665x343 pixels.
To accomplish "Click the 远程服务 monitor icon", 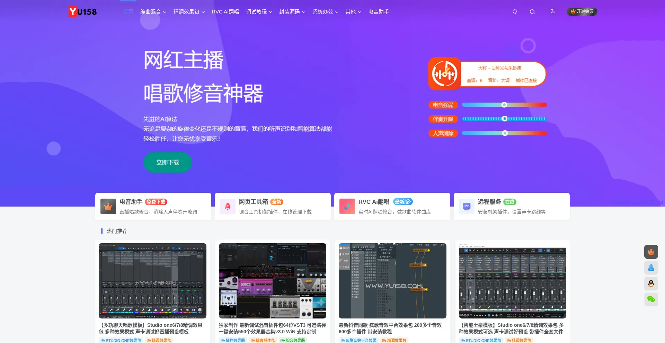I will click(x=467, y=207).
